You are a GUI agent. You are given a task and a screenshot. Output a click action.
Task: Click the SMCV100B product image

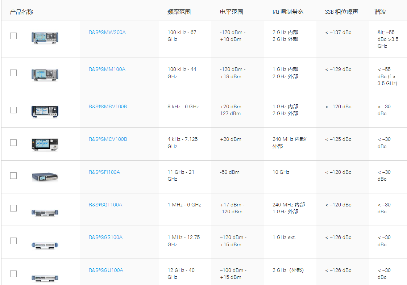tap(45, 144)
